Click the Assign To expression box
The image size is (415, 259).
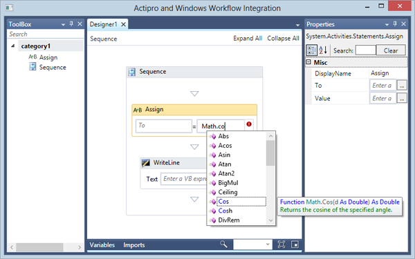(x=163, y=126)
